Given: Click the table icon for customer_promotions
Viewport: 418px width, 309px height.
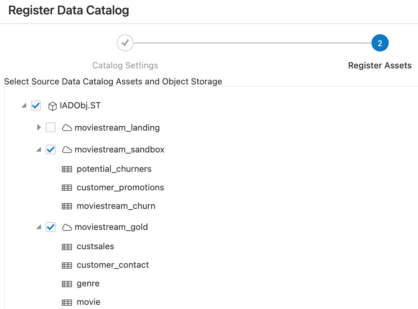Looking at the screenshot, I should (x=67, y=187).
